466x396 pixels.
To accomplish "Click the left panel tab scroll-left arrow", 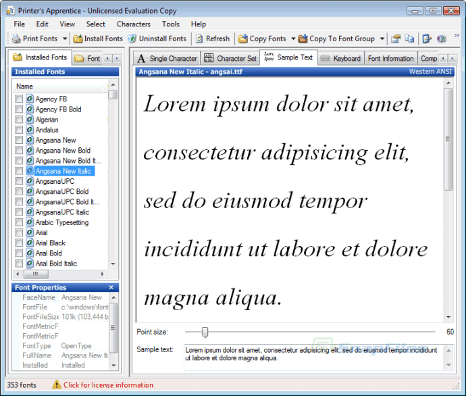I will pos(107,59).
